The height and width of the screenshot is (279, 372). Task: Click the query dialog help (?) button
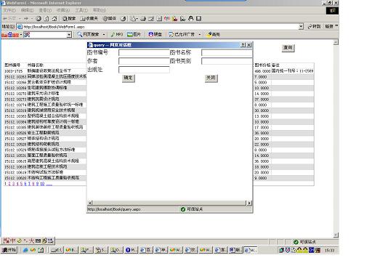coord(243,45)
